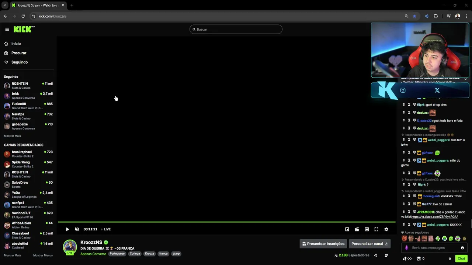Enter fullscreen mode
Screen dimensions: 472x265
coord(376,229)
